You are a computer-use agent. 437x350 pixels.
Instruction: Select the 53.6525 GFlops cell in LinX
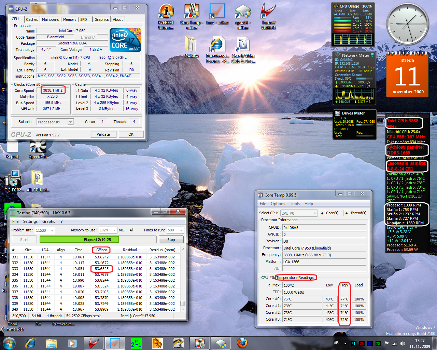102,269
